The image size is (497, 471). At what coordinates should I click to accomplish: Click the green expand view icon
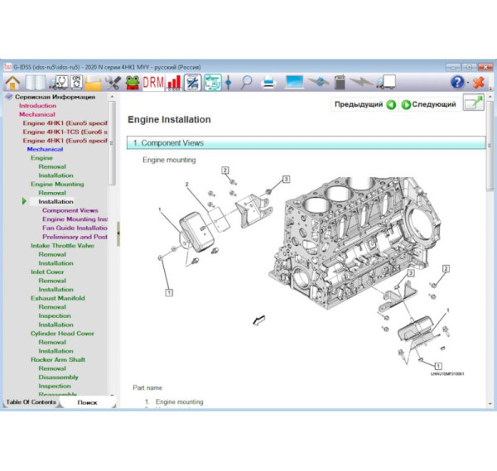[473, 104]
